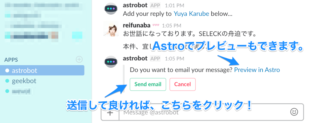Open the Yuya Karube link
This screenshot has width=322, height=123.
(x=191, y=14)
